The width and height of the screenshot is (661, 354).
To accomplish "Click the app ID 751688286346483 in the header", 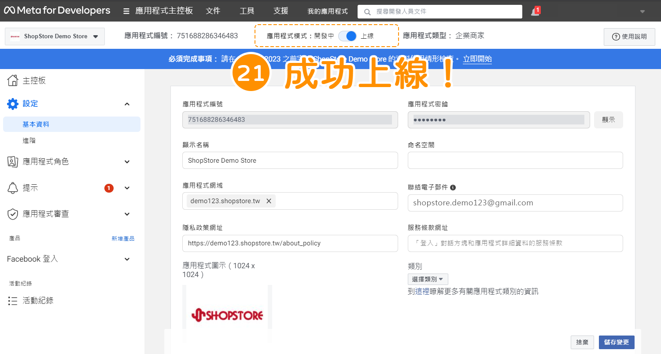I will point(207,36).
